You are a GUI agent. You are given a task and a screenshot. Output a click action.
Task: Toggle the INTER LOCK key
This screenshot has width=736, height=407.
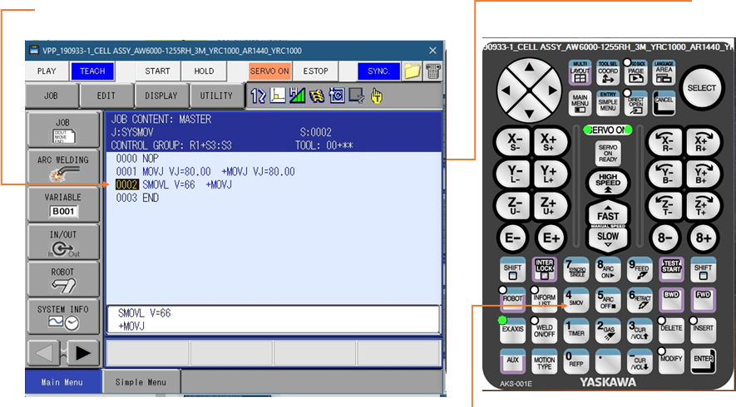tap(545, 270)
